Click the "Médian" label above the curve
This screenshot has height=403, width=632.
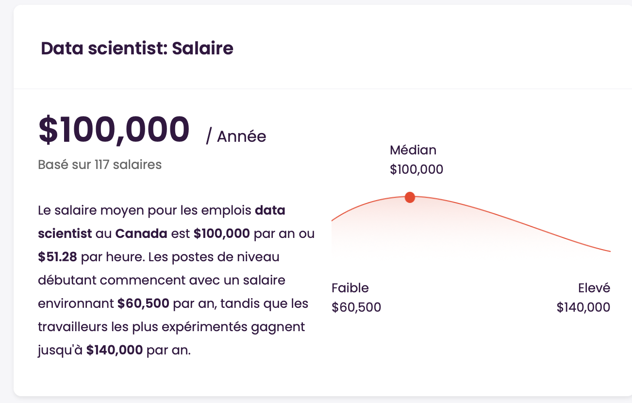[x=413, y=150]
